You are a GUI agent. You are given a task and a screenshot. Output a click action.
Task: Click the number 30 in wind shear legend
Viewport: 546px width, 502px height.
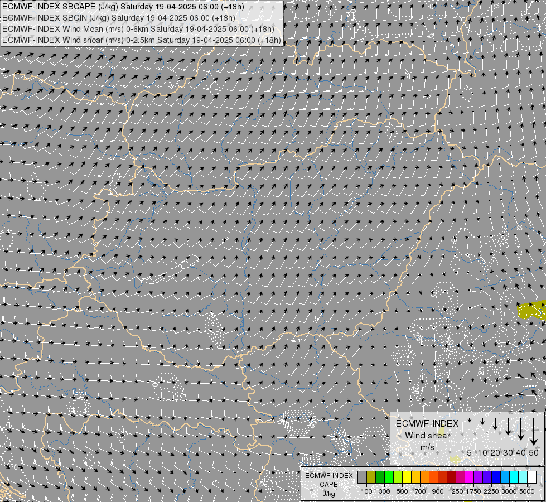pyautogui.click(x=508, y=452)
